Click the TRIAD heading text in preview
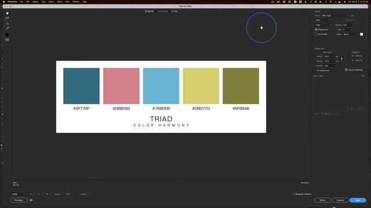 161,118
